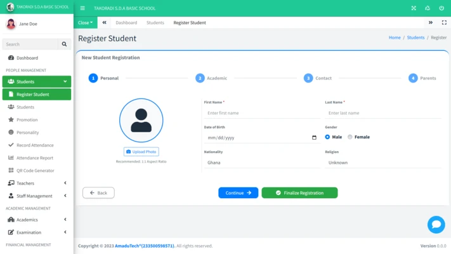Jump to step 4 Parents circle
Image resolution: width=451 pixels, height=254 pixels.
413,78
